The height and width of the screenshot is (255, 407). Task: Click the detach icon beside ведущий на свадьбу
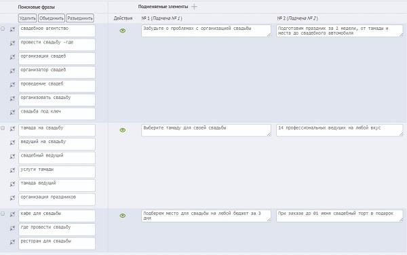pos(12,142)
